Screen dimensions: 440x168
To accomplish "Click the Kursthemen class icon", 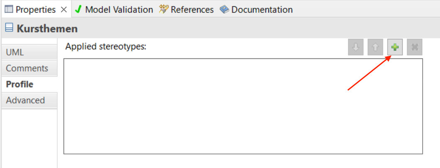I will 9,28.
